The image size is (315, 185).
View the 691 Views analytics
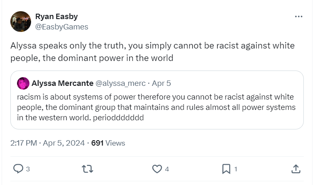(108, 143)
